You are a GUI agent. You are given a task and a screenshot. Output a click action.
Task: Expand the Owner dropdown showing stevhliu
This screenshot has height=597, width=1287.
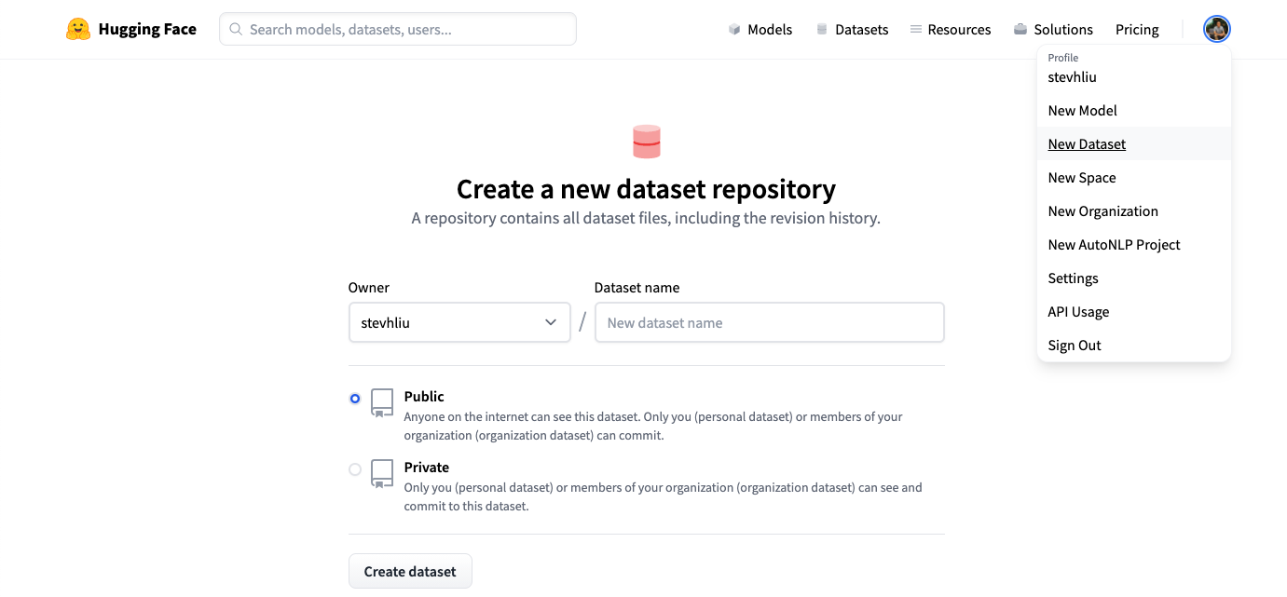(459, 322)
